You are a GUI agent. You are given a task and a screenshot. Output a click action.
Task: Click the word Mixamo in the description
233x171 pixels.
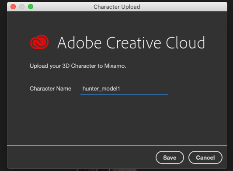(115, 66)
